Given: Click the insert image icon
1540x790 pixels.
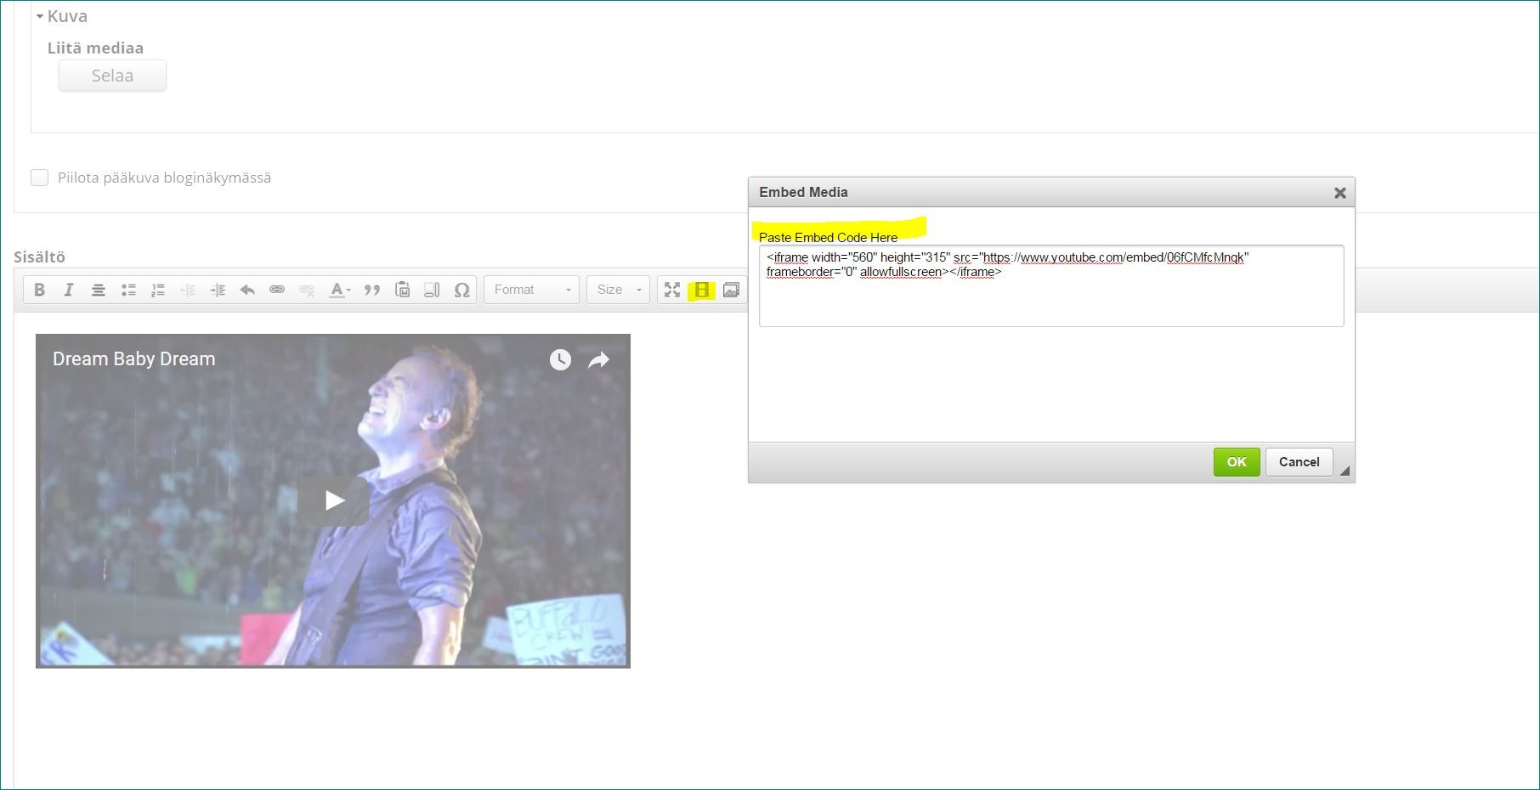Looking at the screenshot, I should pos(731,290).
